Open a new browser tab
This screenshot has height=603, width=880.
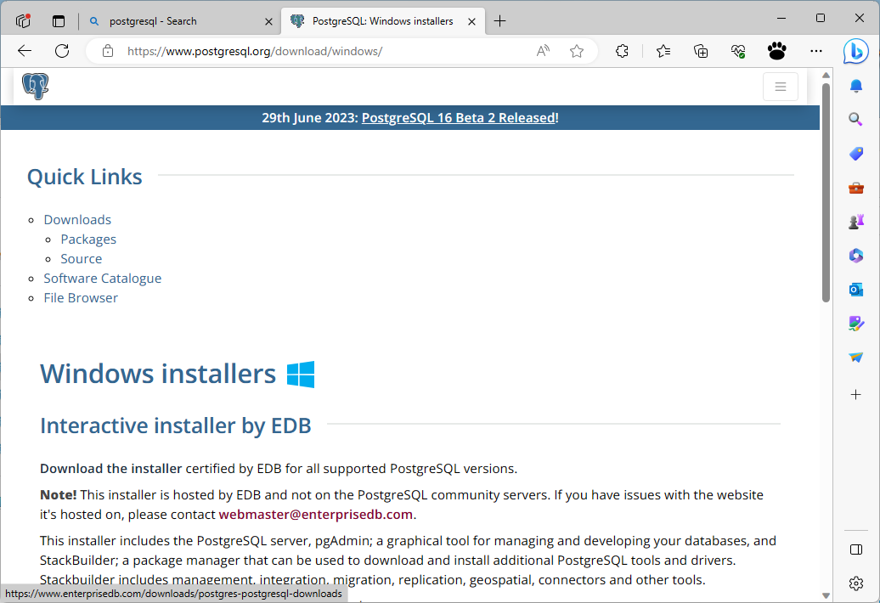pos(500,21)
